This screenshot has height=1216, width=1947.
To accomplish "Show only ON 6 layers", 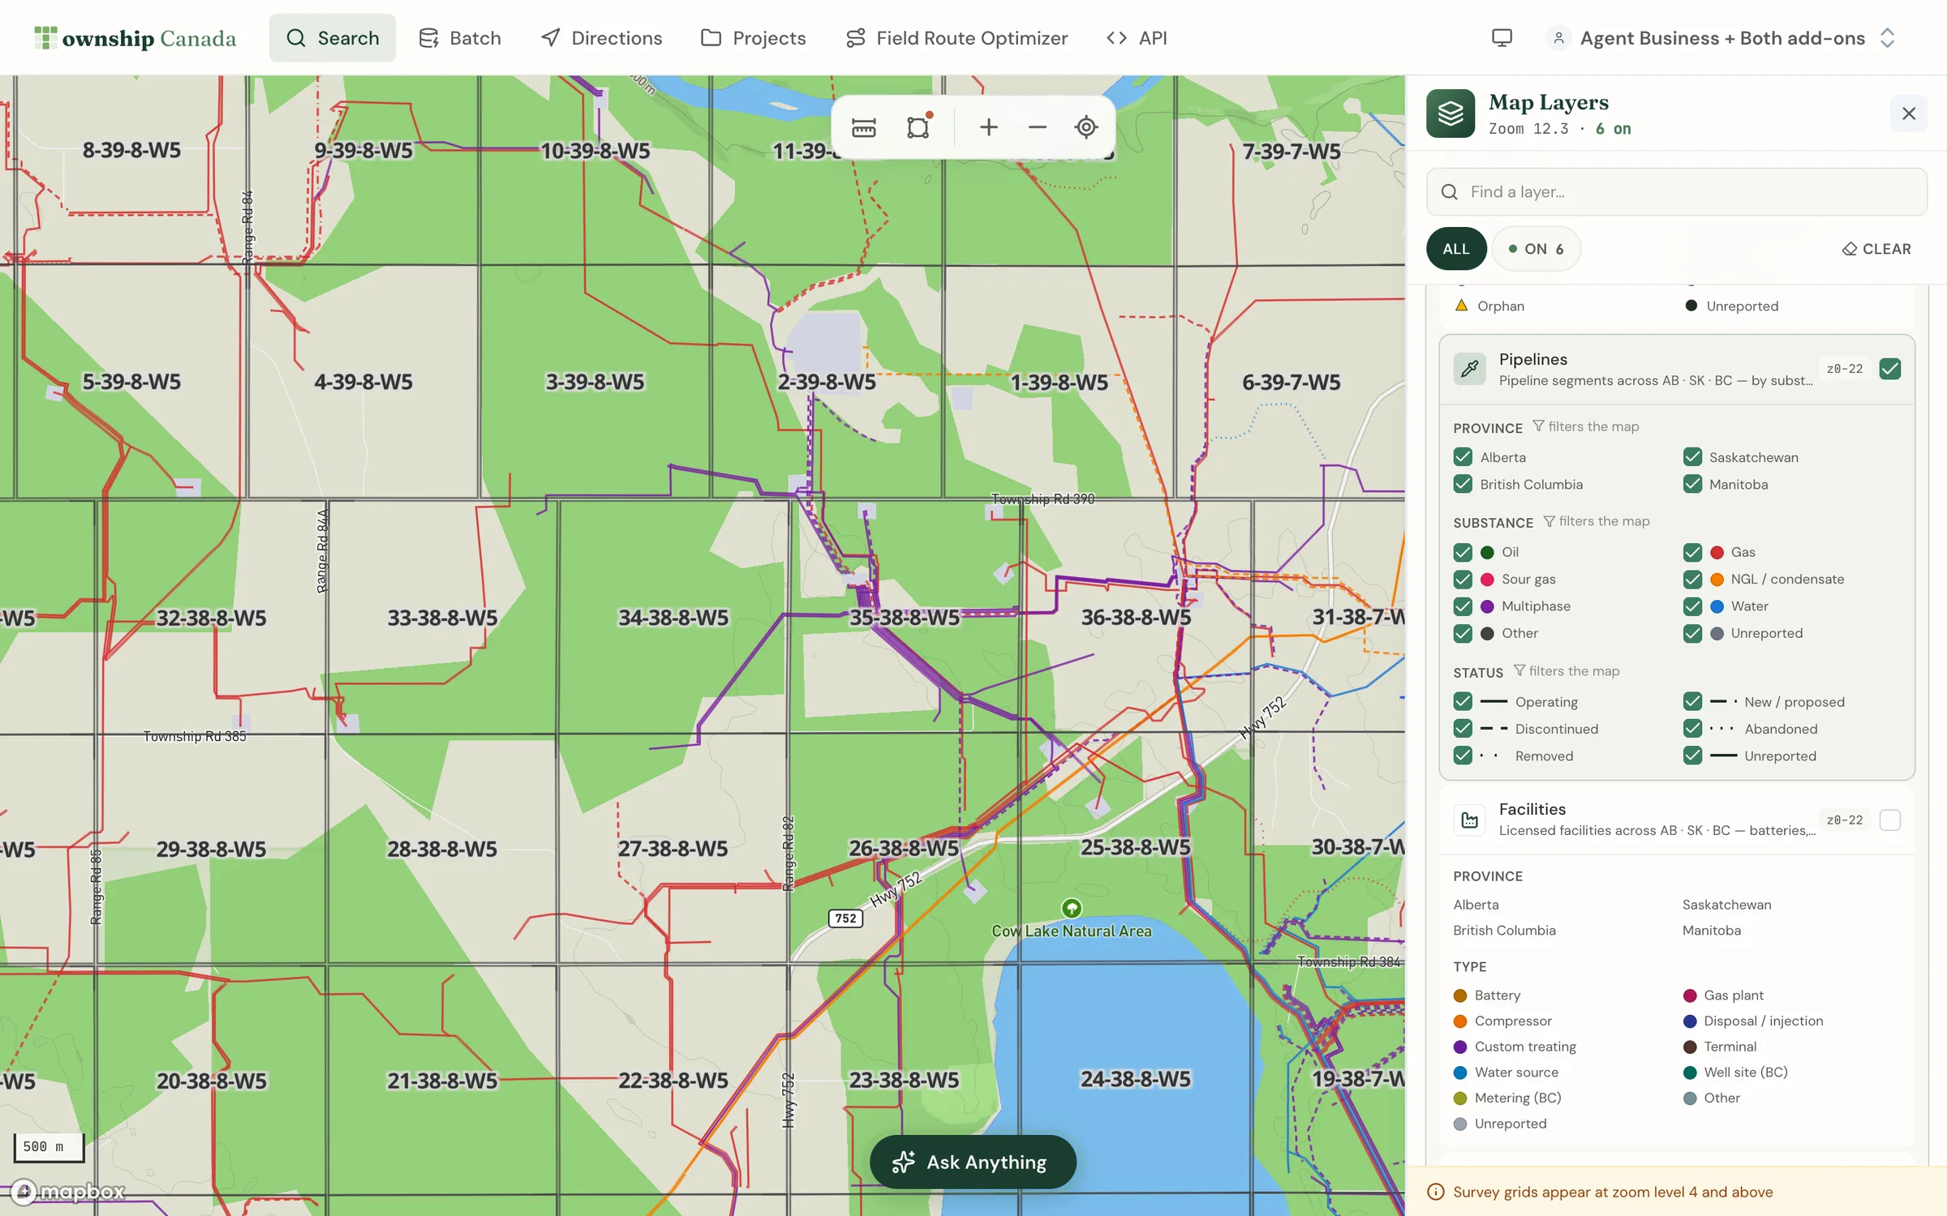I will pos(1536,249).
